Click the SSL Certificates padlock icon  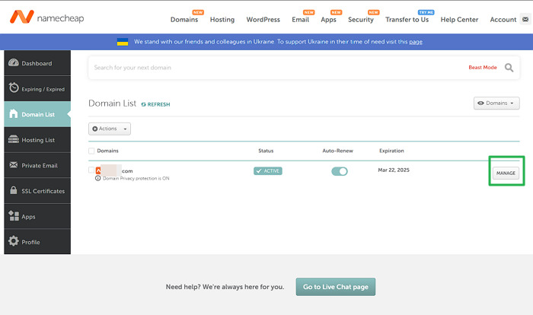coord(14,190)
